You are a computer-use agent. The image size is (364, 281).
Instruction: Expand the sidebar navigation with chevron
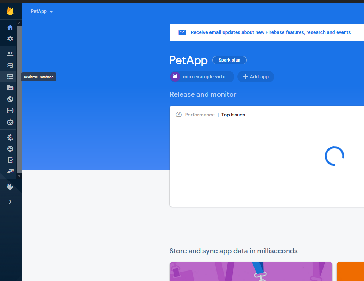10,202
